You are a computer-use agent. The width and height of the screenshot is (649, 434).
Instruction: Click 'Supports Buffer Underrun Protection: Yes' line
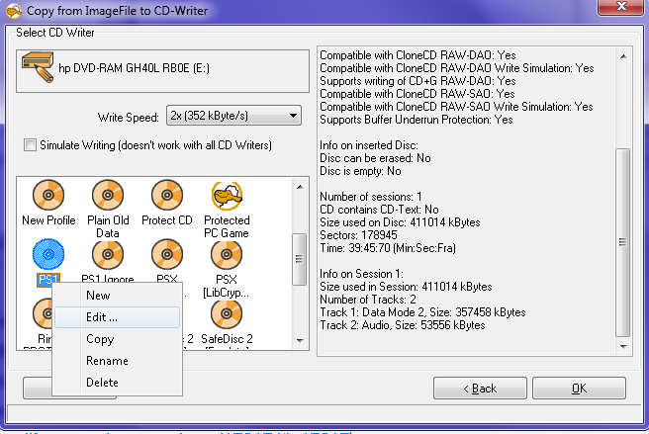click(417, 120)
